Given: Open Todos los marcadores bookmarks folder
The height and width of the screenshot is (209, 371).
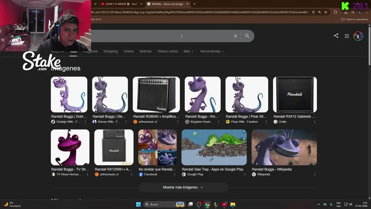Looking at the screenshot, I should point(355,19).
